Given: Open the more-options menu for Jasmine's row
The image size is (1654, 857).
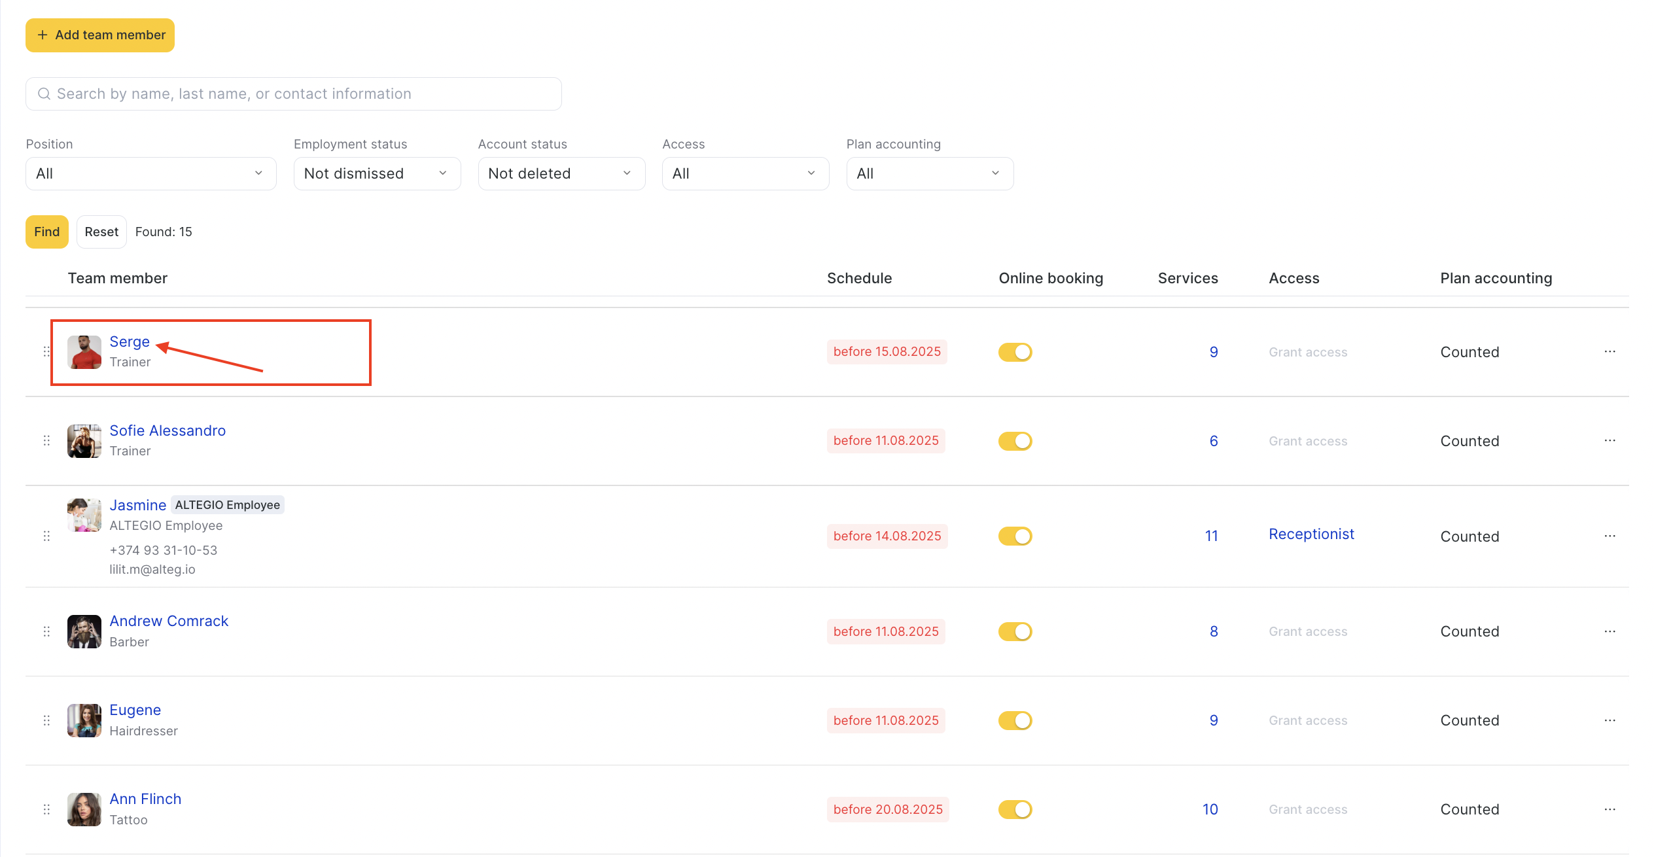Looking at the screenshot, I should tap(1610, 536).
